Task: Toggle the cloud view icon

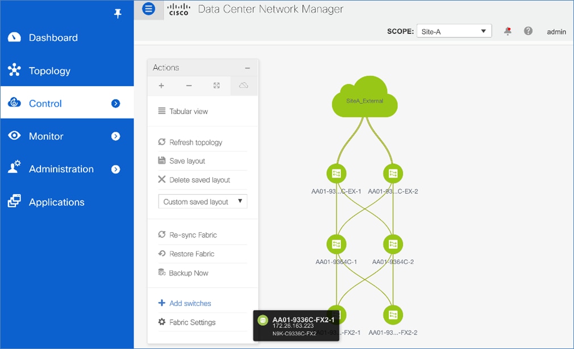Action: pos(244,86)
